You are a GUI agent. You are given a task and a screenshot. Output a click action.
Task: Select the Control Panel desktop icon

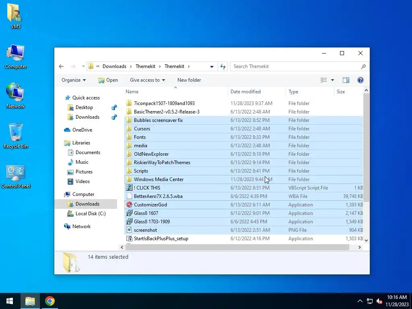(16, 176)
